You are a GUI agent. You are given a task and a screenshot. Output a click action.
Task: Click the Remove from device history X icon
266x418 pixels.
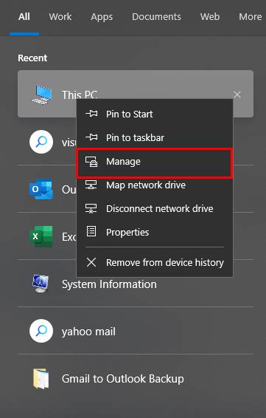pos(91,262)
